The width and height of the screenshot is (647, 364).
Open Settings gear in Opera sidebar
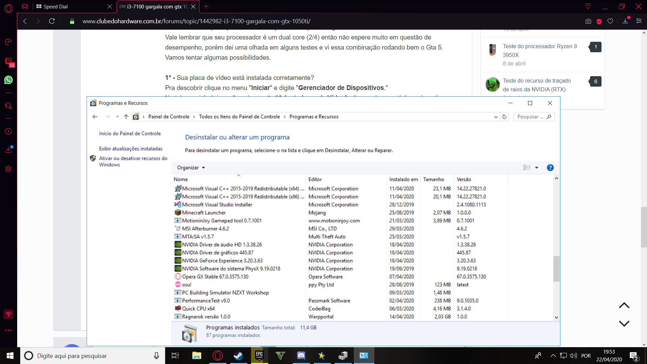pyautogui.click(x=8, y=169)
